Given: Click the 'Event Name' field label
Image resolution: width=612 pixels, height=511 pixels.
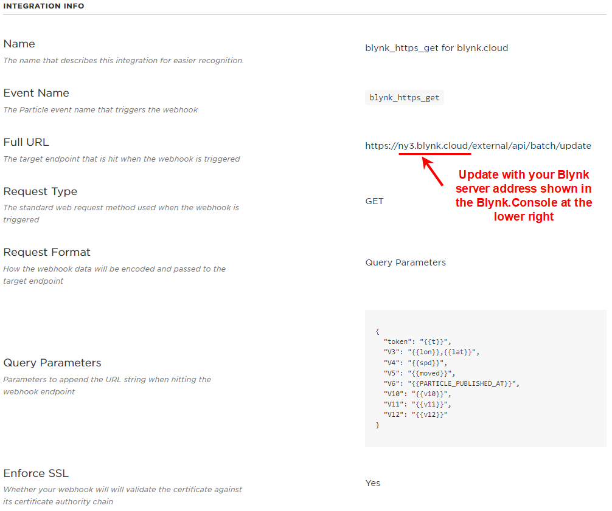Looking at the screenshot, I should click(37, 93).
